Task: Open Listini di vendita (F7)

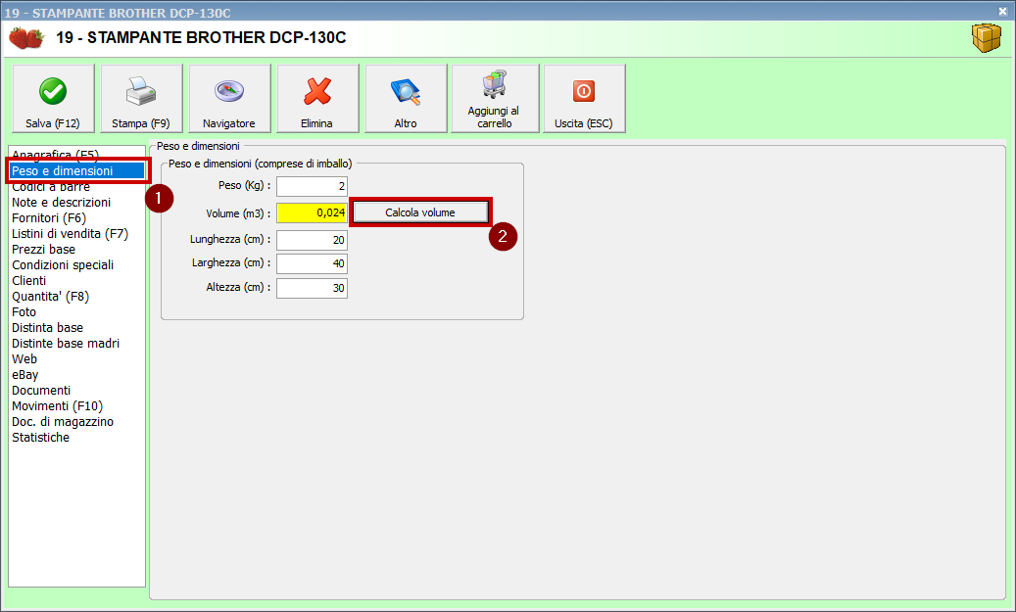Action: tap(70, 233)
